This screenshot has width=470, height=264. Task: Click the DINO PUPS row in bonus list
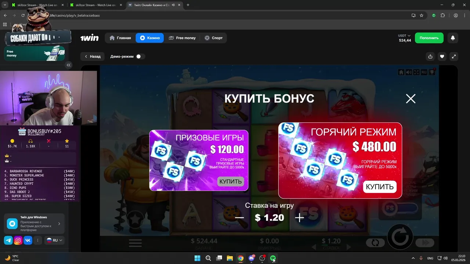pos(39,188)
